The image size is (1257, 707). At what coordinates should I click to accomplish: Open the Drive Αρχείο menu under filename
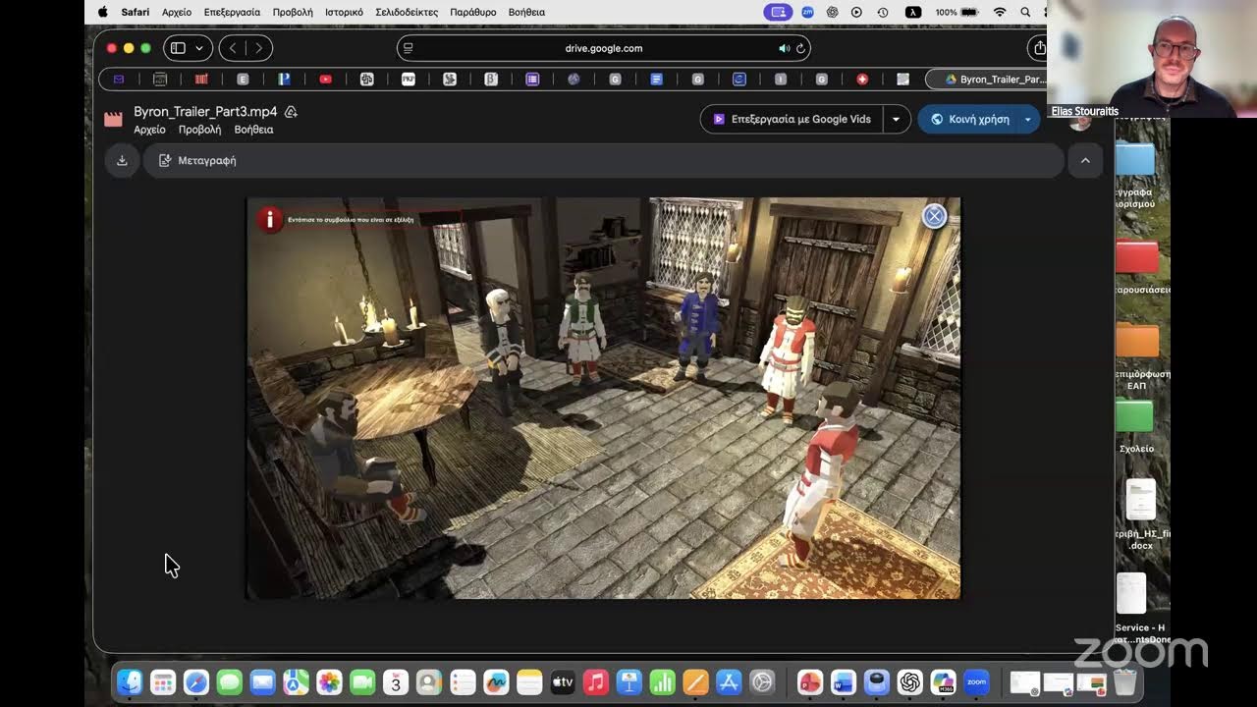(149, 130)
